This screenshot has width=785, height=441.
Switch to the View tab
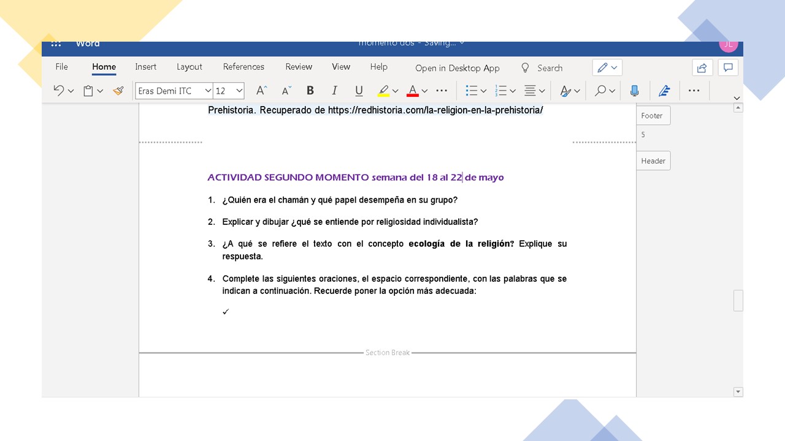341,67
